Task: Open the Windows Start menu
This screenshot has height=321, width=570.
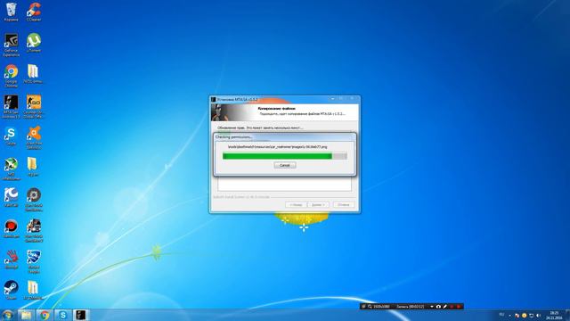Action: tap(7, 315)
